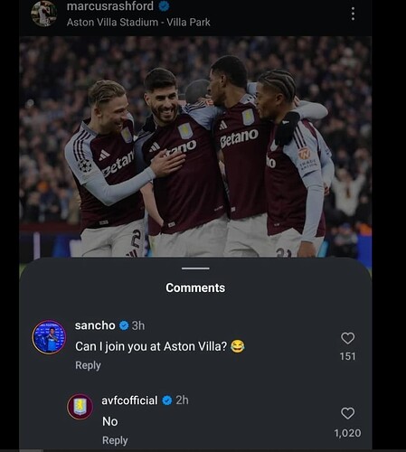Open the avfcofficial username link
The width and height of the screenshot is (406, 452).
click(x=129, y=400)
